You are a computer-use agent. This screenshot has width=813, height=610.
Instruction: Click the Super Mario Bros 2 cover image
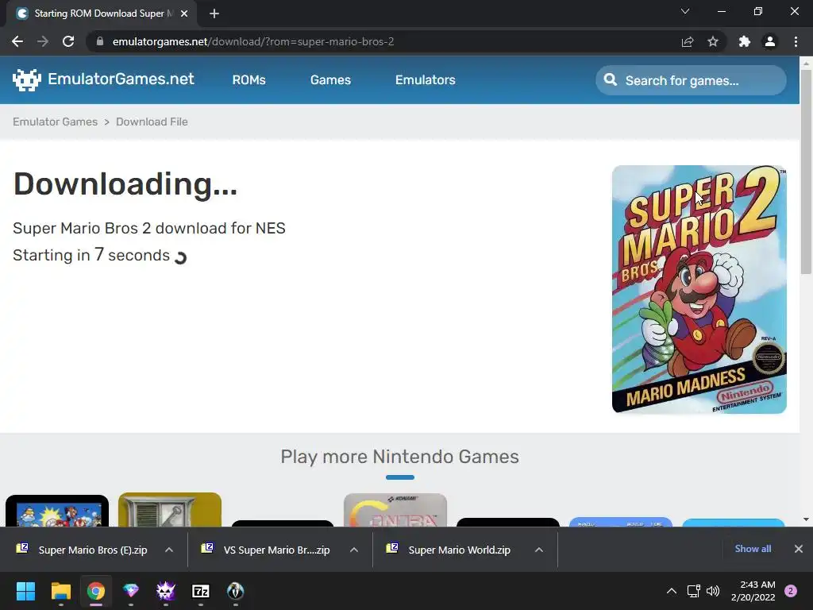[699, 289]
